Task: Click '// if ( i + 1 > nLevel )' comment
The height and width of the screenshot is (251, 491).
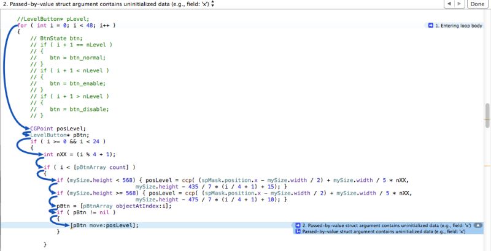Action: coord(69,96)
